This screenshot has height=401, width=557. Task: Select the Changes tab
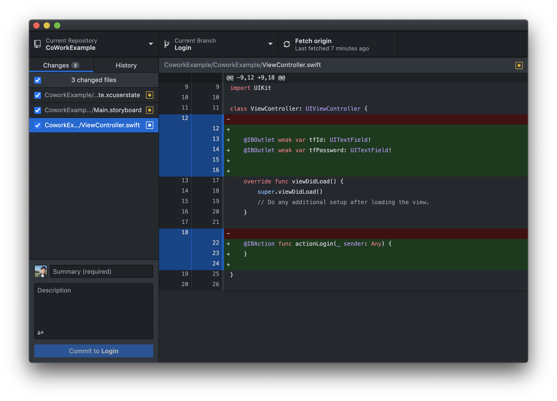[61, 65]
